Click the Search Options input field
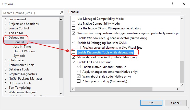 (x=31, y=13)
